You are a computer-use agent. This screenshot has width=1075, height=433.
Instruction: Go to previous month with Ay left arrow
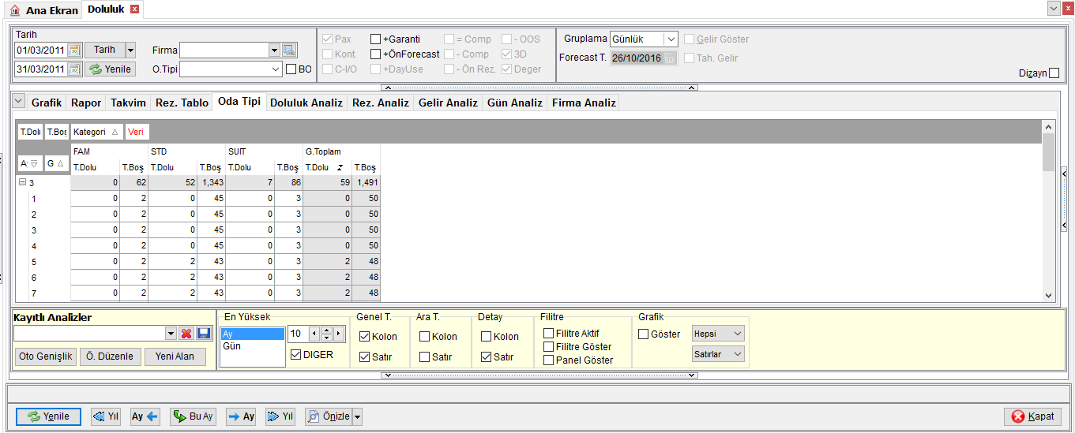tap(145, 416)
